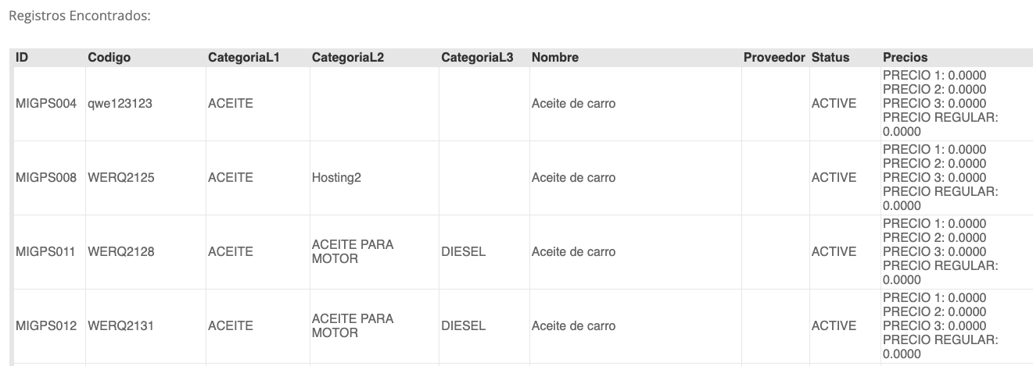Select record ID MIGPS008
This screenshot has width=1033, height=366.
[46, 178]
